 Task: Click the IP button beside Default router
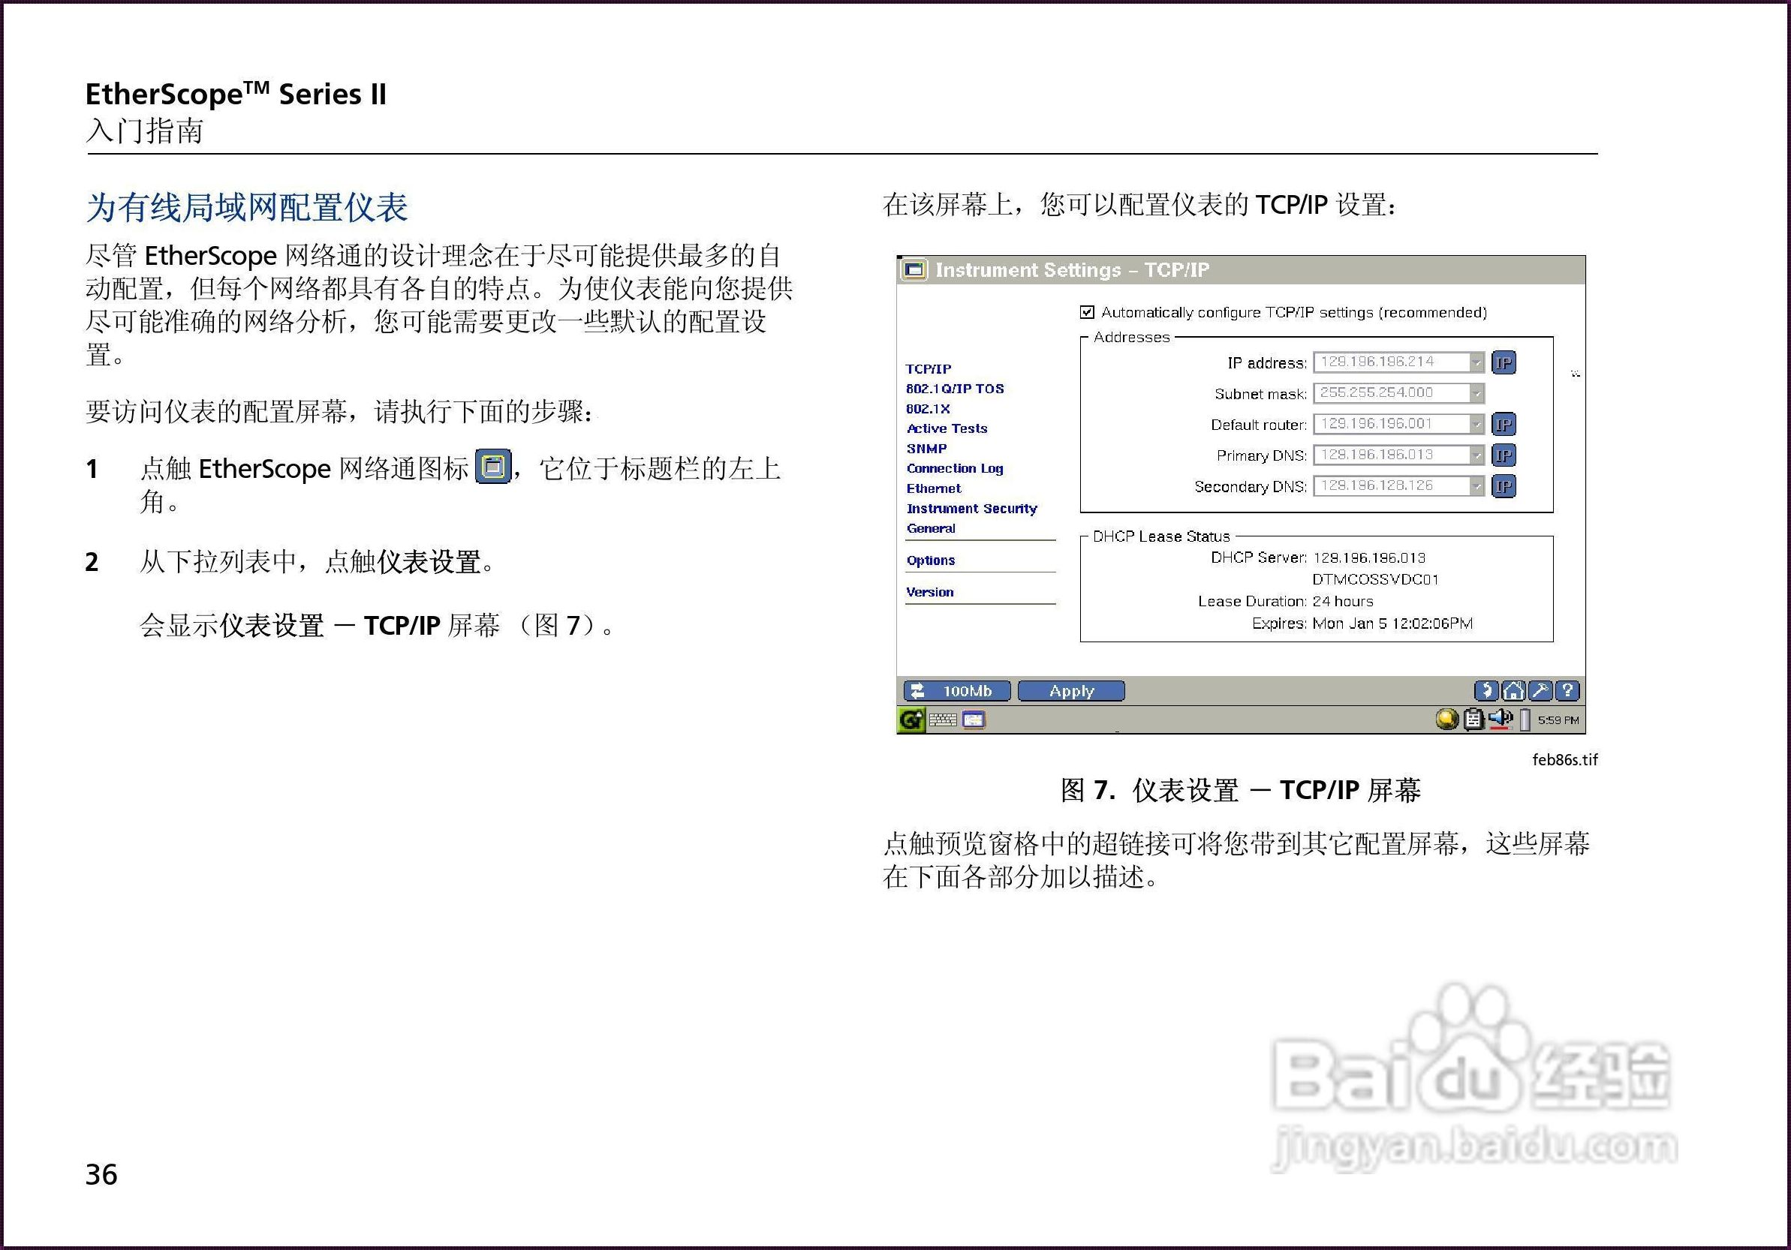point(1504,424)
